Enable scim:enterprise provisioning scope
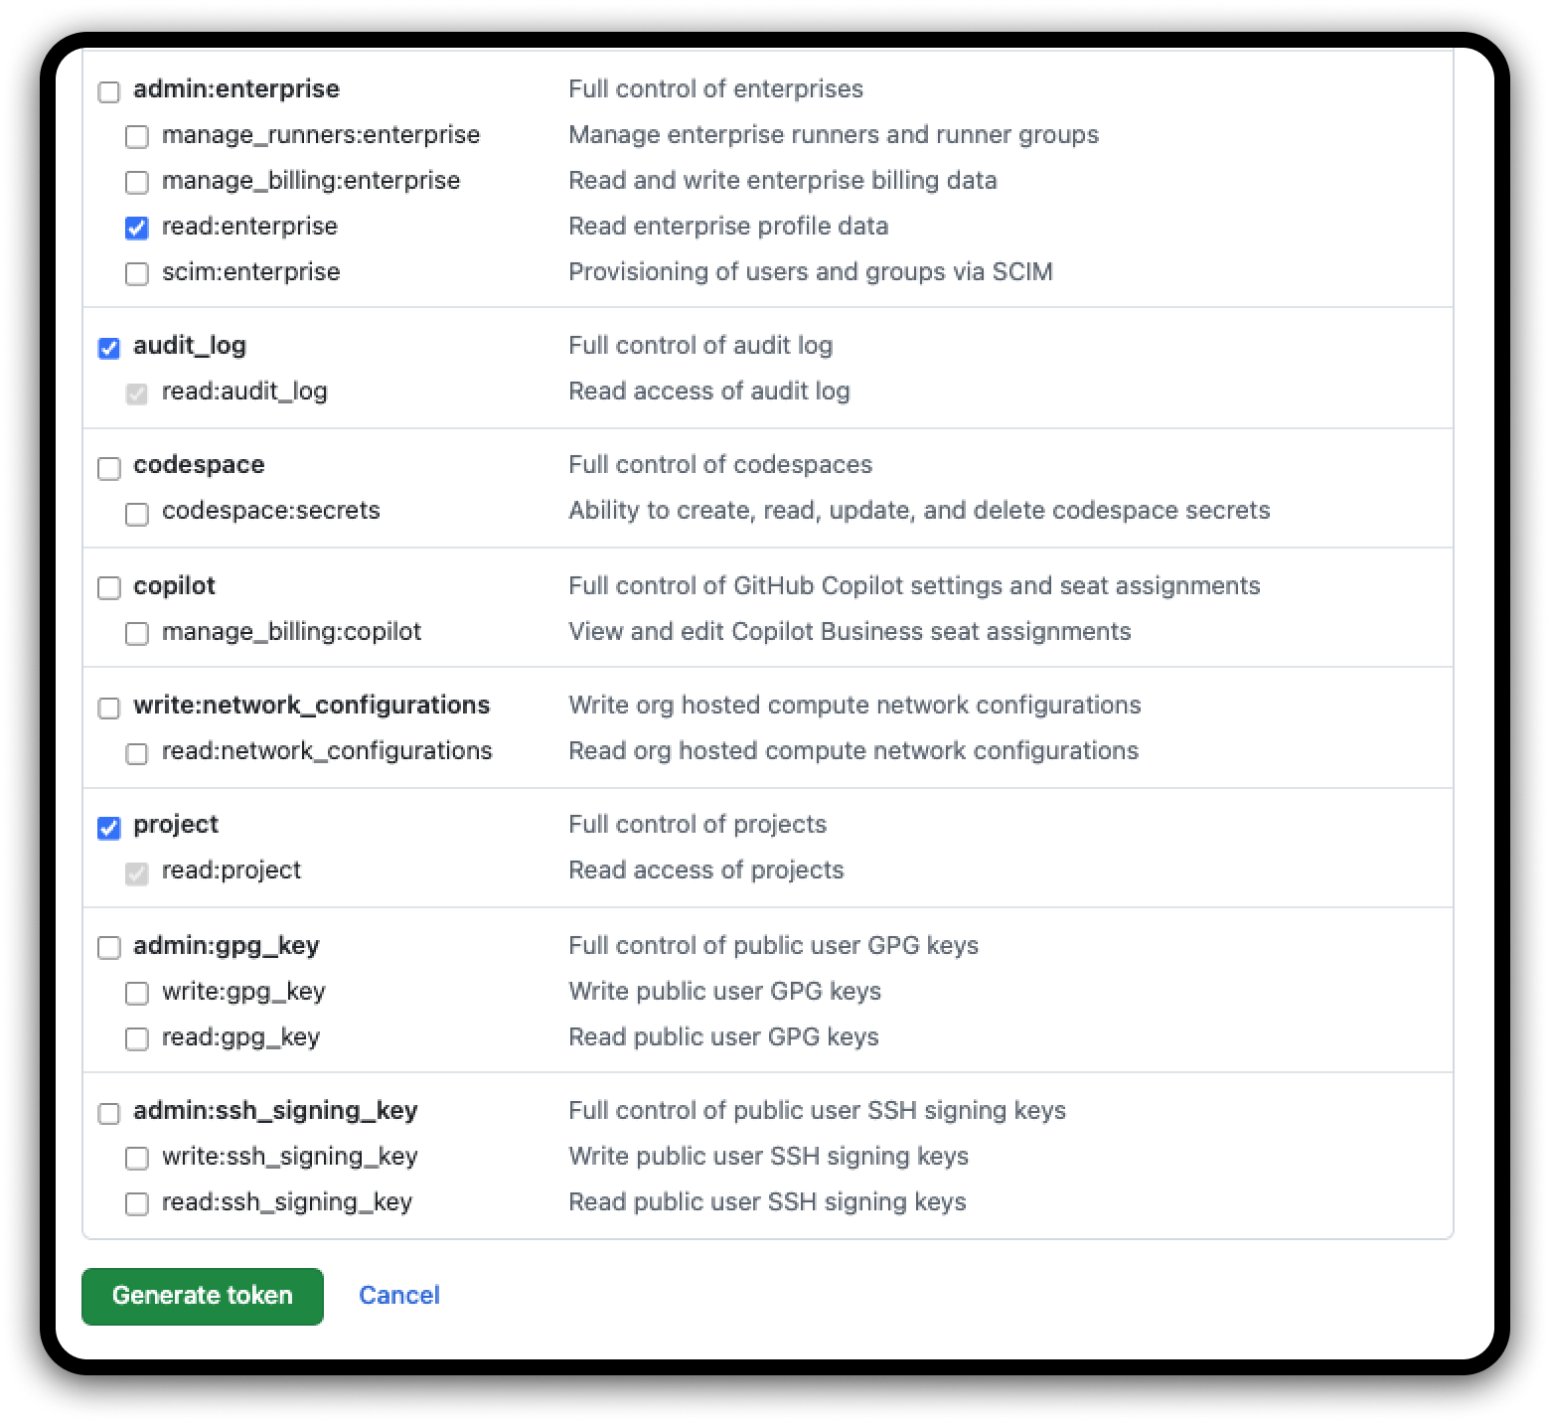 point(137,273)
